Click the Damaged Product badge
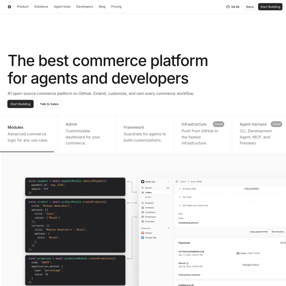The height and width of the screenshot is (286, 286). [x=251, y=265]
